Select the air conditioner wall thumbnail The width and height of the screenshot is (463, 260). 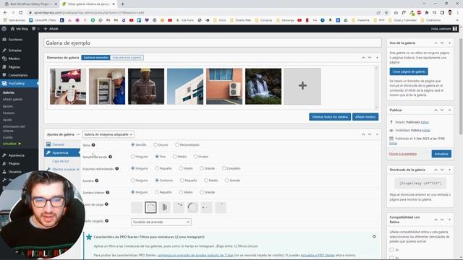coord(224,87)
